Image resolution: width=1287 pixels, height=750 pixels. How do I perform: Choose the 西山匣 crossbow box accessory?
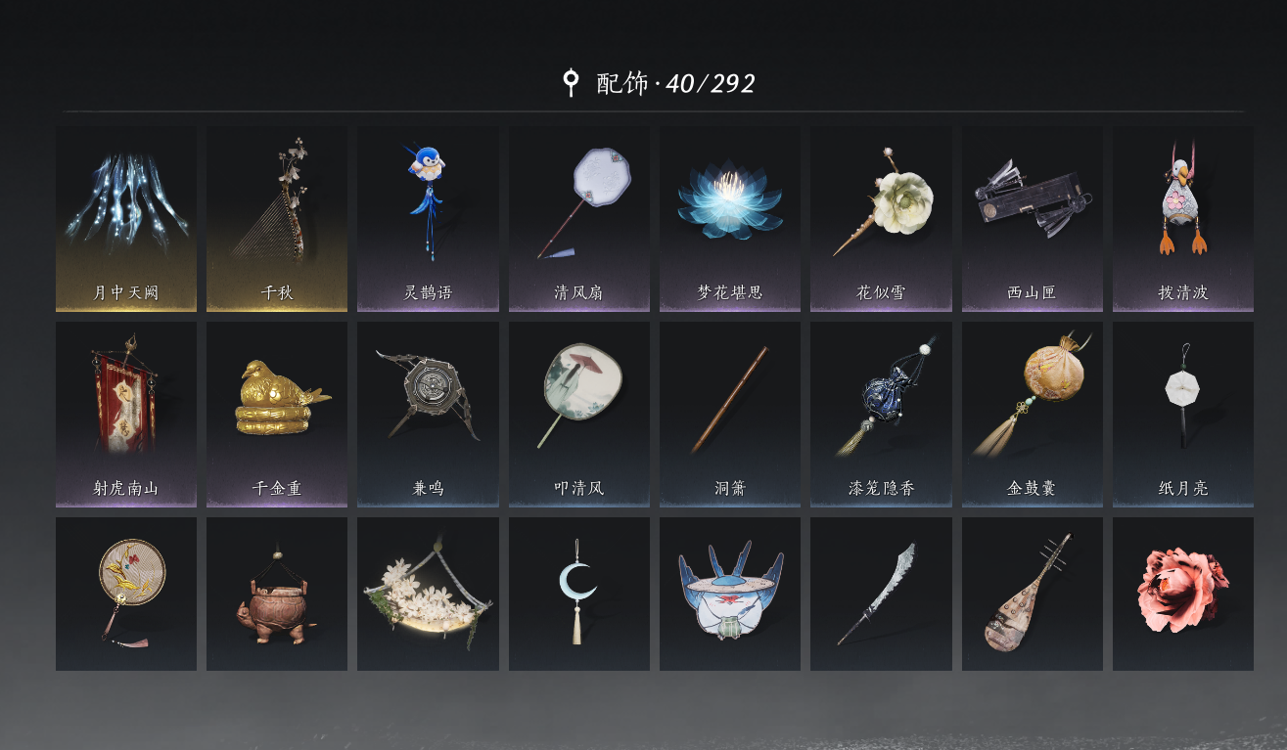(1033, 219)
